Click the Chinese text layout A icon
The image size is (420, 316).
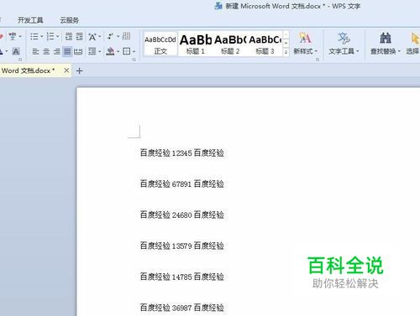pos(92,37)
